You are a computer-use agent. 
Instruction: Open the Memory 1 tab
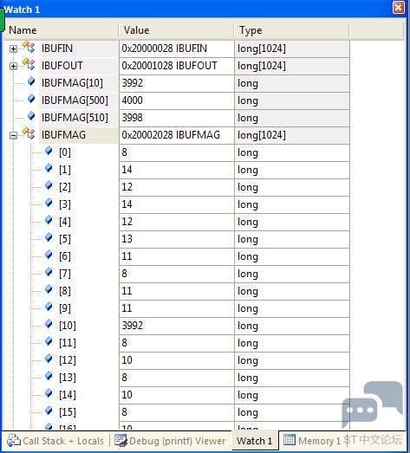coord(312,441)
